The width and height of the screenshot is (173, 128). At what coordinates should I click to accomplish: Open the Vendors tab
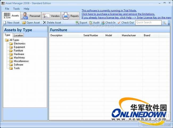51,16
